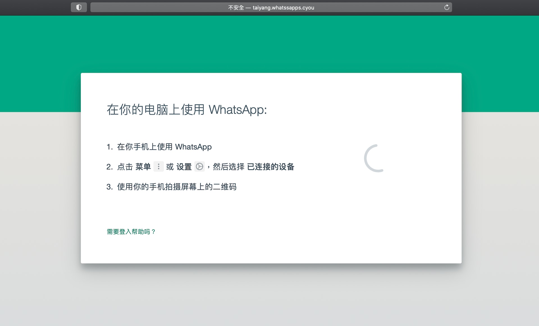Open the 需要登入帮助吗？ help link

(x=131, y=232)
